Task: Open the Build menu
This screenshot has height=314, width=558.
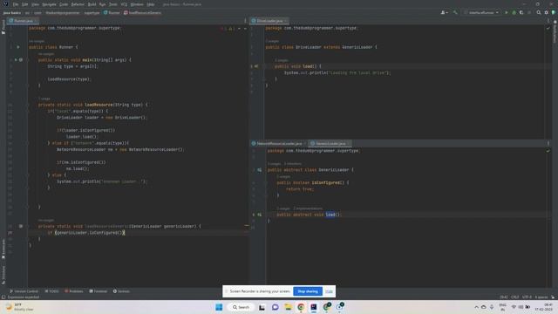Action: [x=92, y=4]
